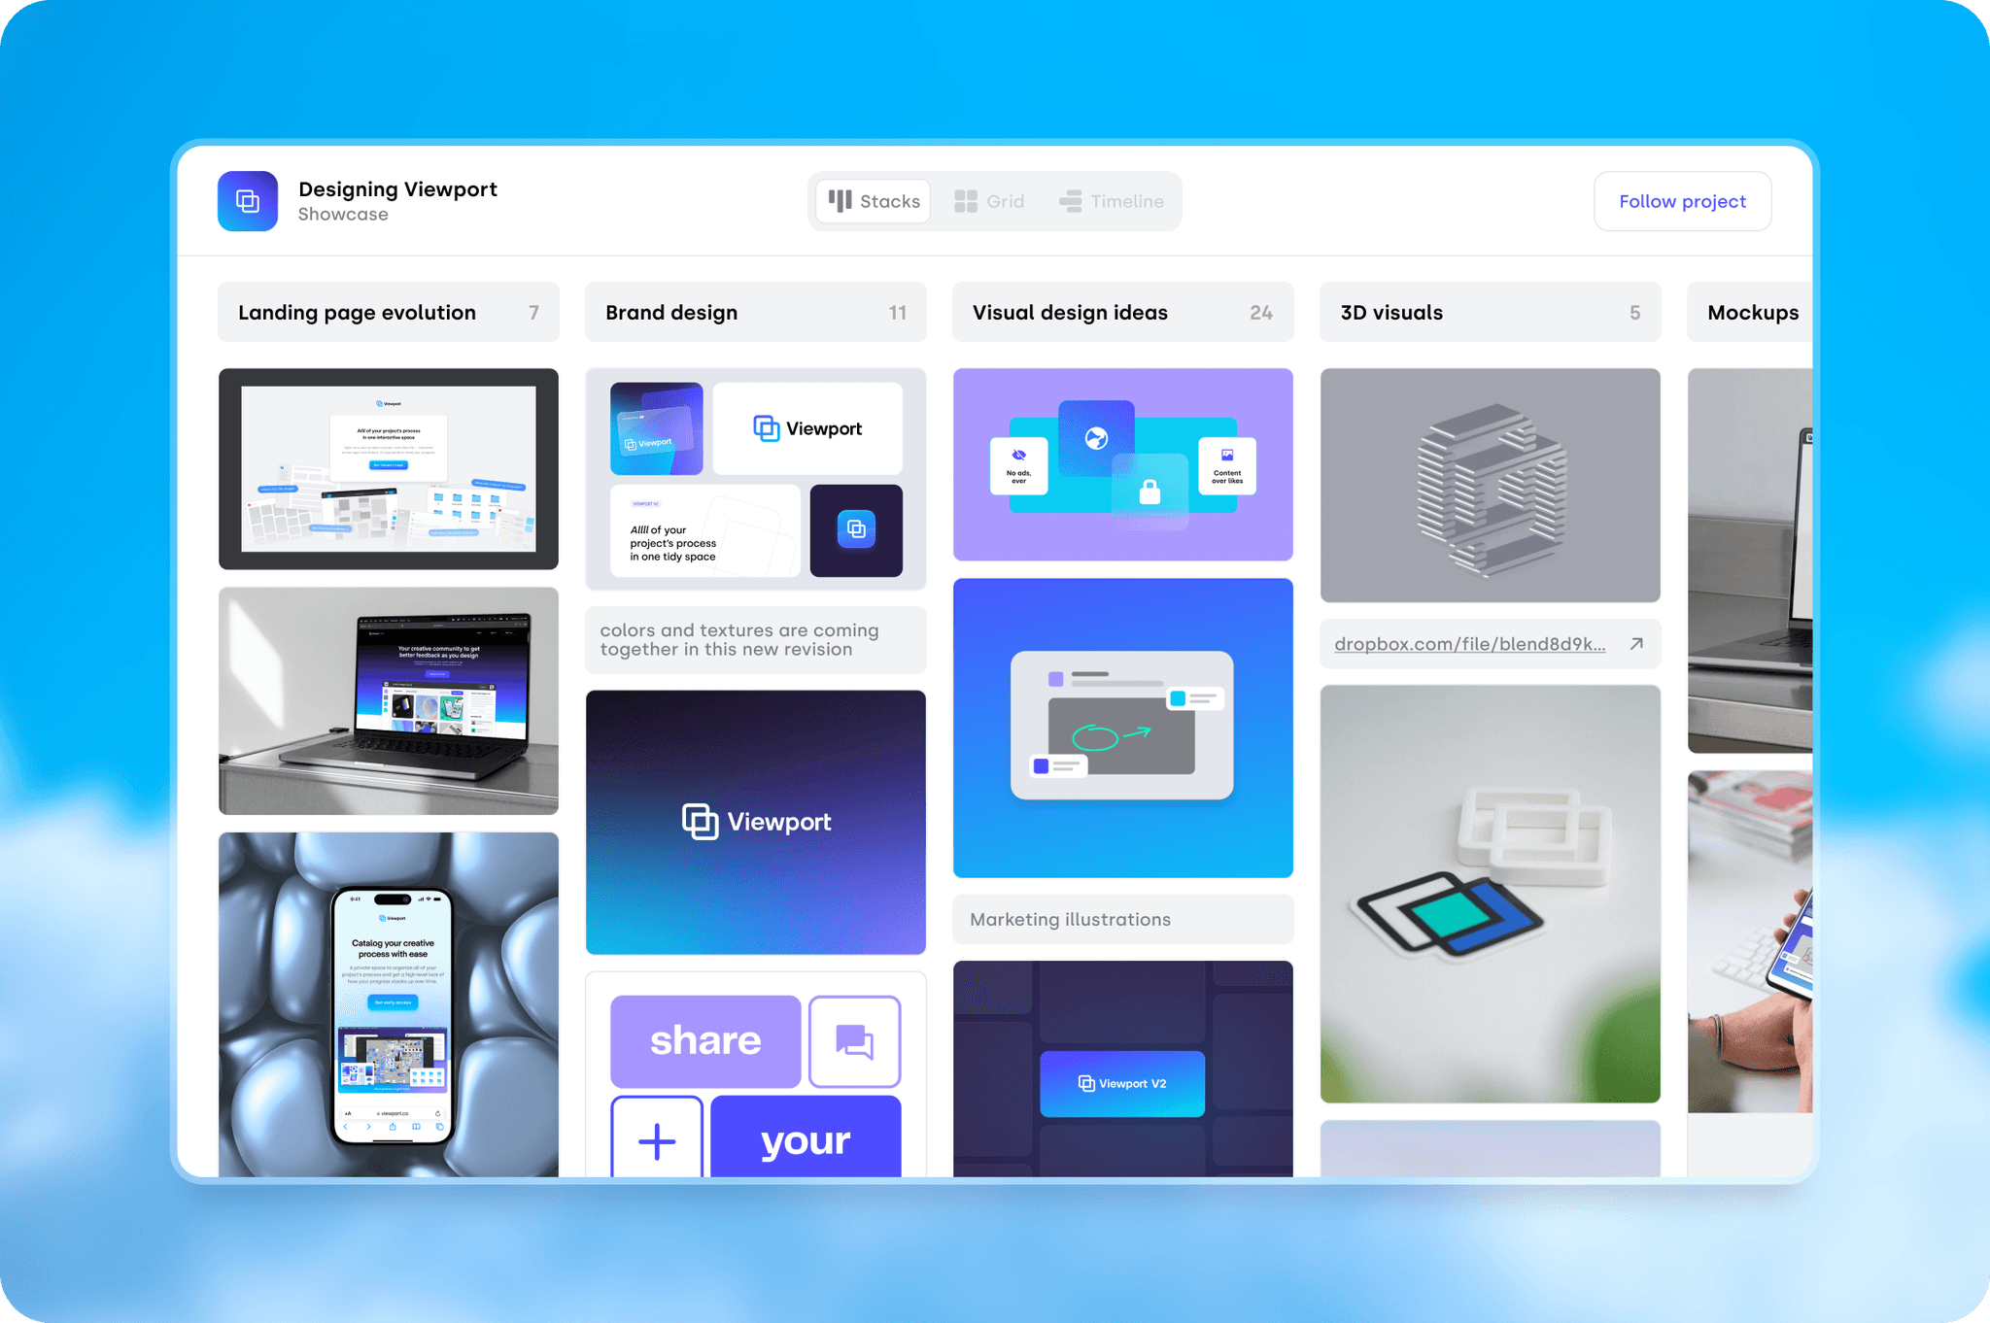The width and height of the screenshot is (1990, 1323).
Task: Click the Designing Viewport app icon
Action: [x=248, y=198]
